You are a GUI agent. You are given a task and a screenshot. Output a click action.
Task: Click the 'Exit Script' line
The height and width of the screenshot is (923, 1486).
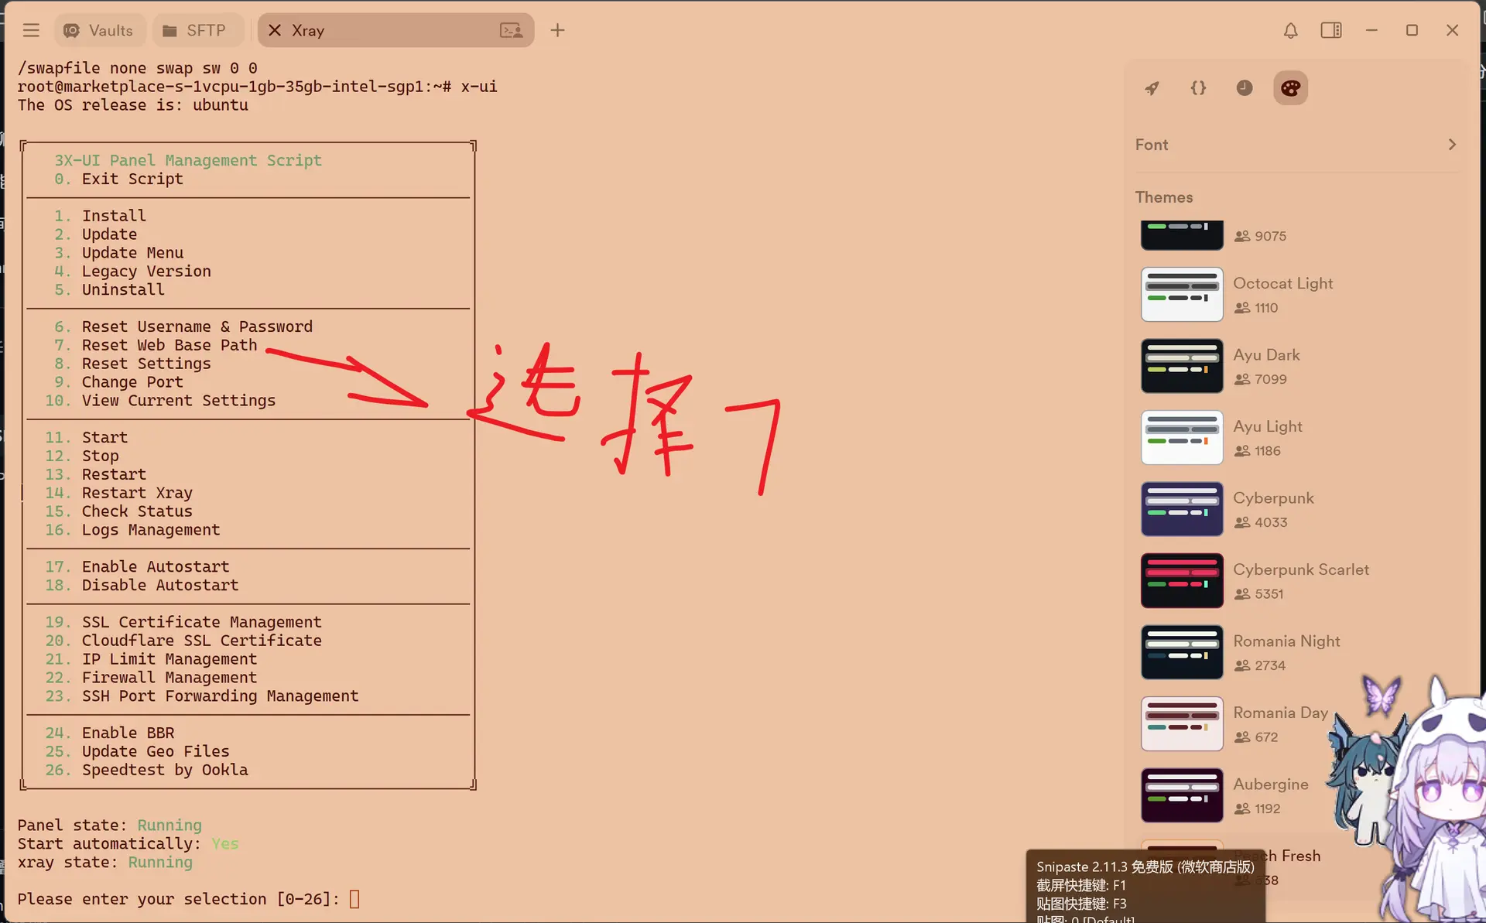118,179
